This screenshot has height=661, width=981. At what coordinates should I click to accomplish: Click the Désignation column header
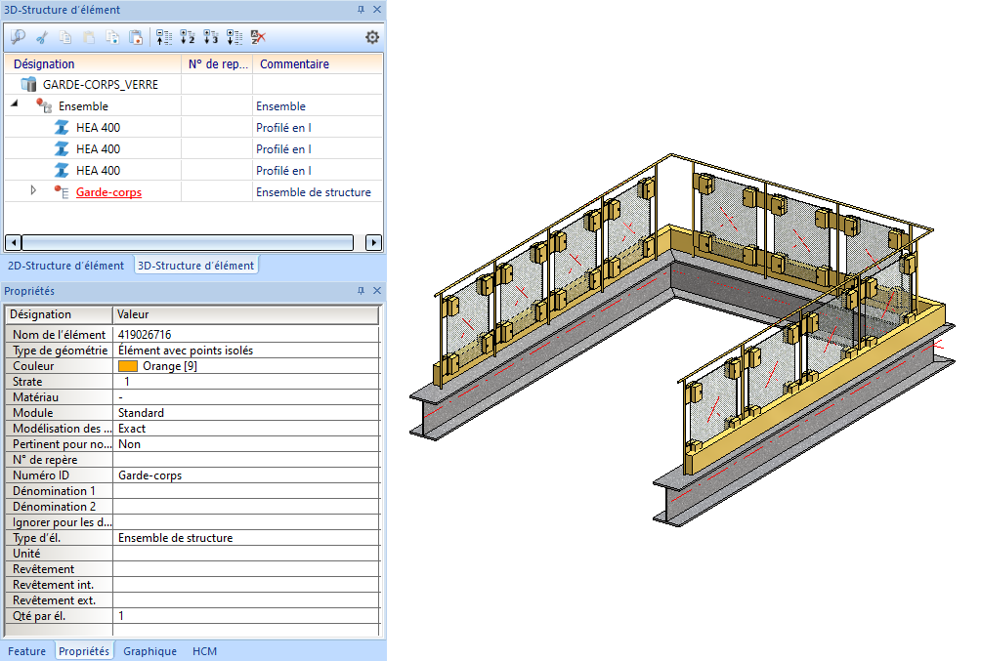(x=44, y=64)
